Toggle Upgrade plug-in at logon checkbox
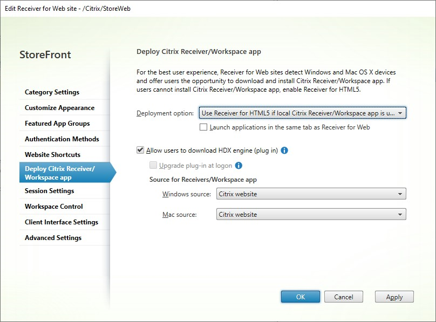 click(154, 166)
